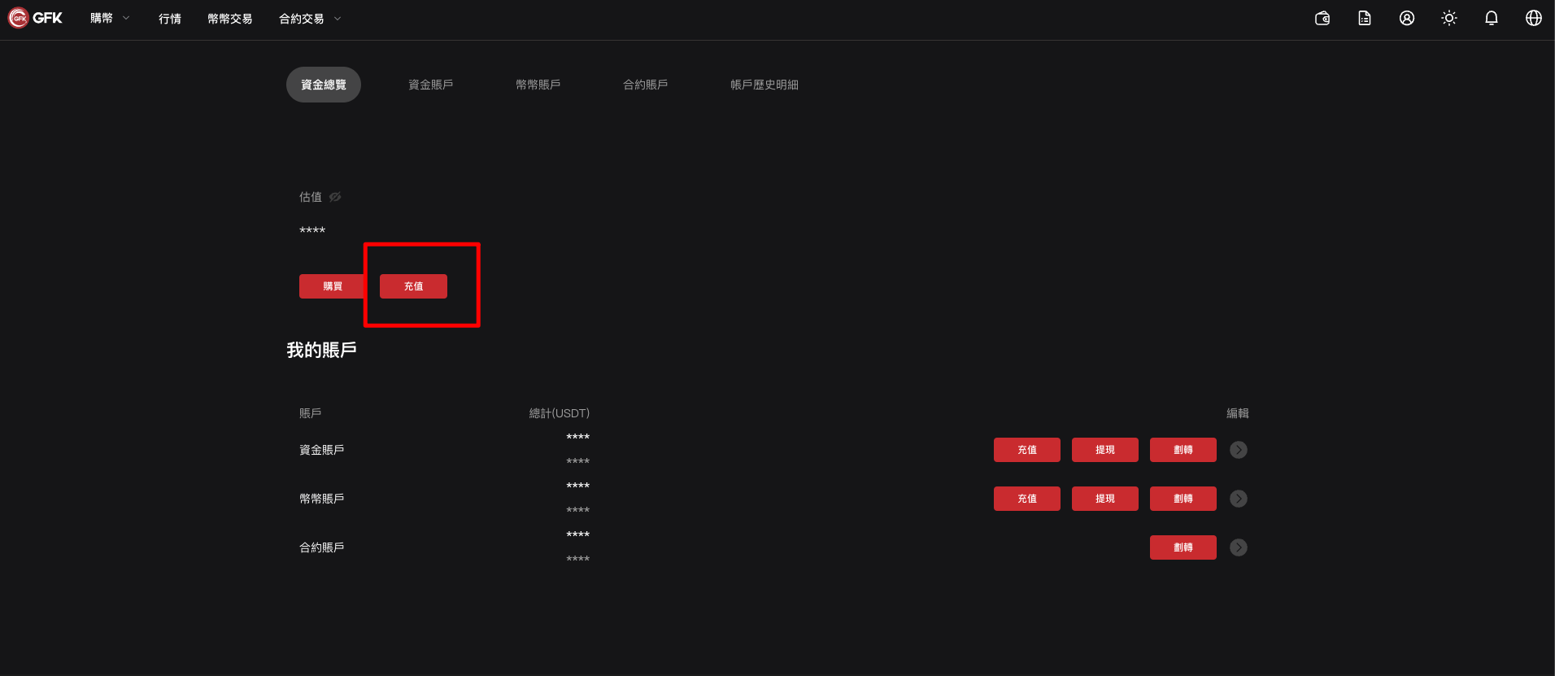Image resolution: width=1555 pixels, height=676 pixels.
Task: Click the 購買 button under 估值
Action: [x=332, y=286]
